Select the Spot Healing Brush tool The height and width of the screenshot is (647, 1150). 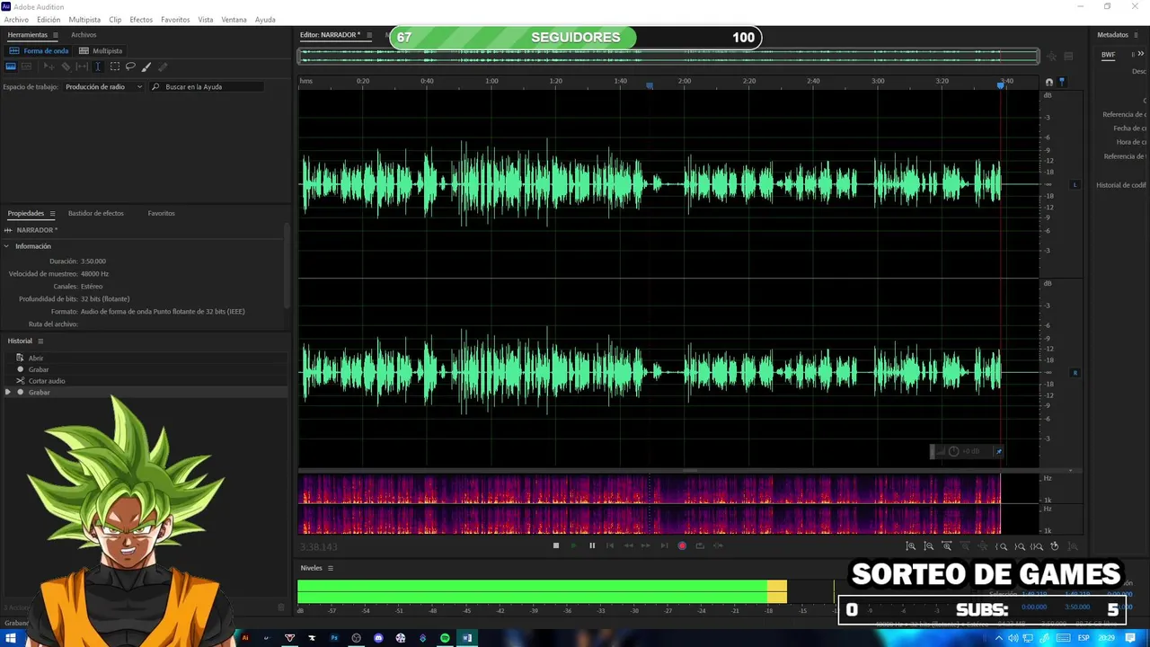[163, 66]
